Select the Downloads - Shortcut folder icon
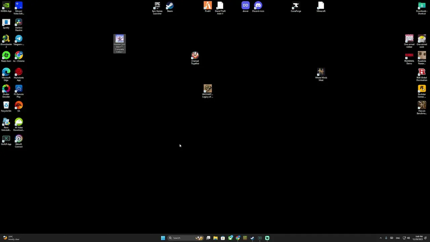 tap(422, 8)
